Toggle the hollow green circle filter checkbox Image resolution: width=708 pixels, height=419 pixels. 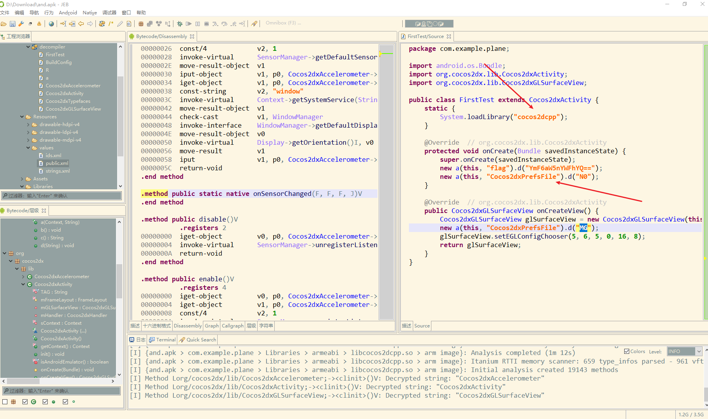[66, 402]
